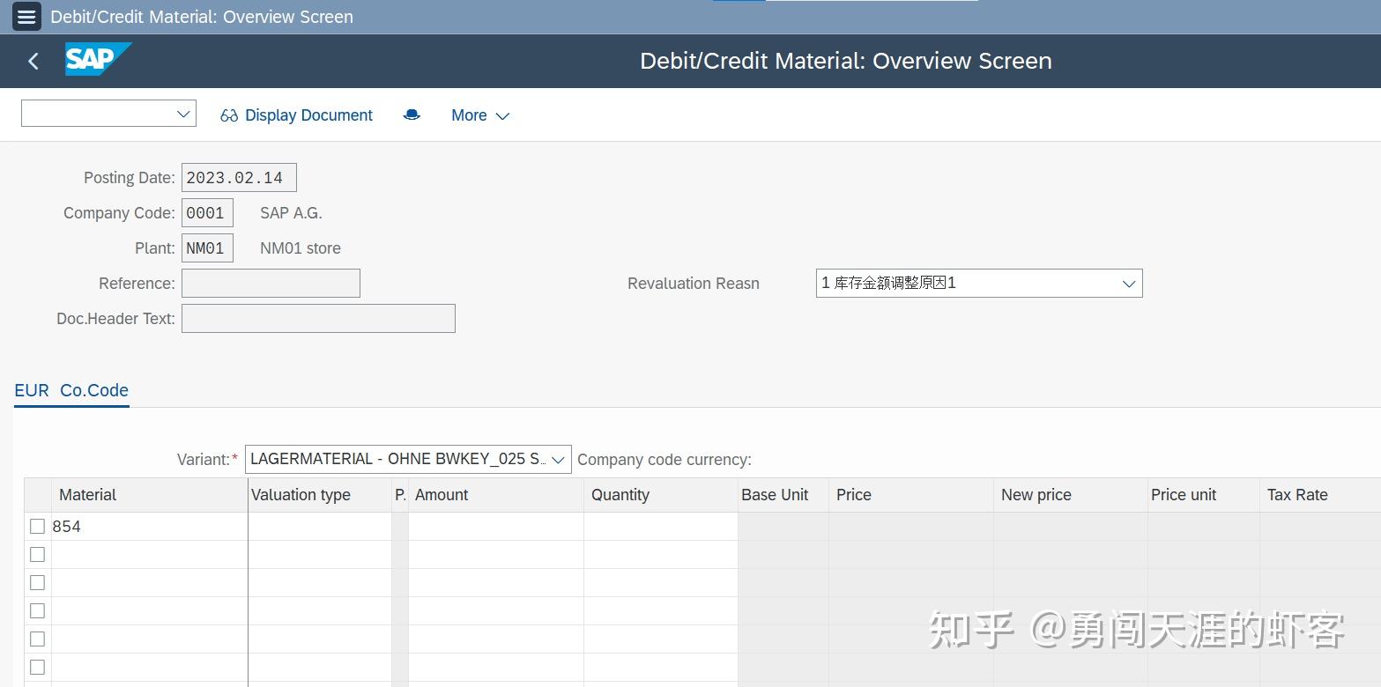
Task: Click the Company Code field
Action: (x=207, y=213)
